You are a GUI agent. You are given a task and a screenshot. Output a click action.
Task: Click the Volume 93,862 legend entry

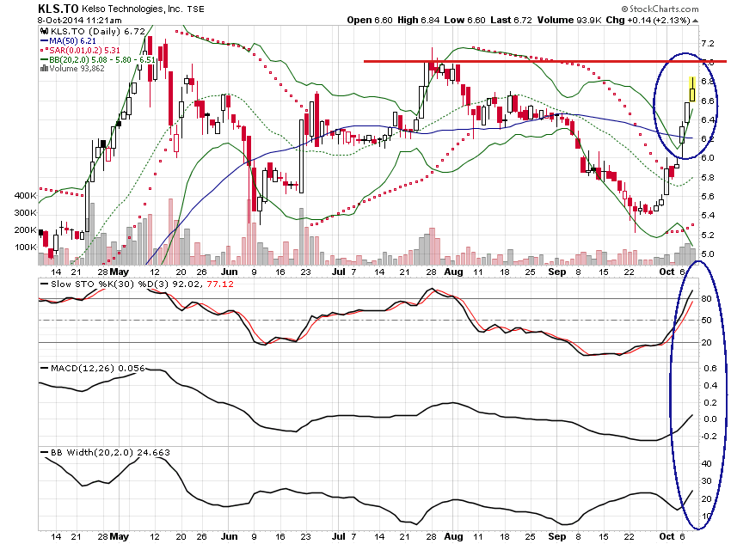(73, 69)
